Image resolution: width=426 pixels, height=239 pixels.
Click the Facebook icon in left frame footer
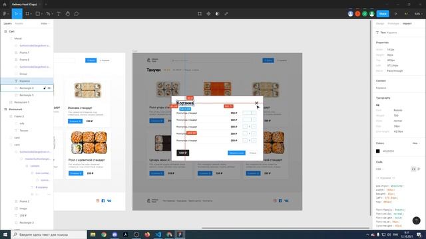tap(103, 200)
